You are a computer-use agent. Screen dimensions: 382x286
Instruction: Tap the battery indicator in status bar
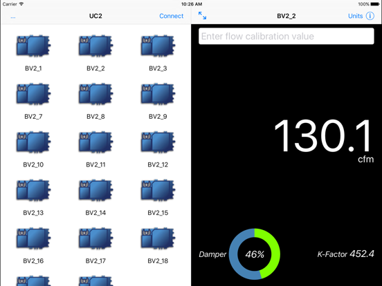pos(375,4)
